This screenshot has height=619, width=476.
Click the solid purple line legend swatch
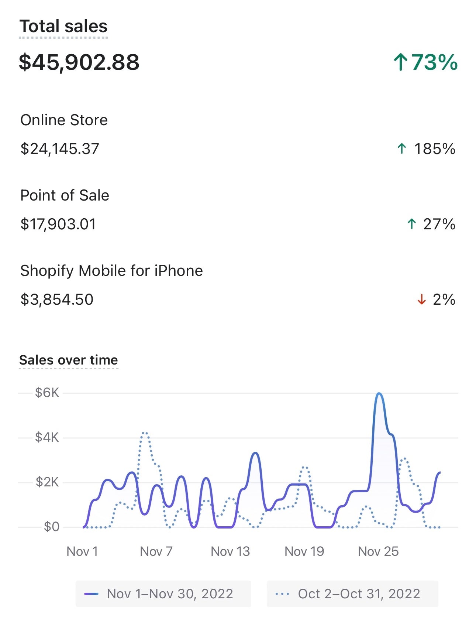pos(91,594)
